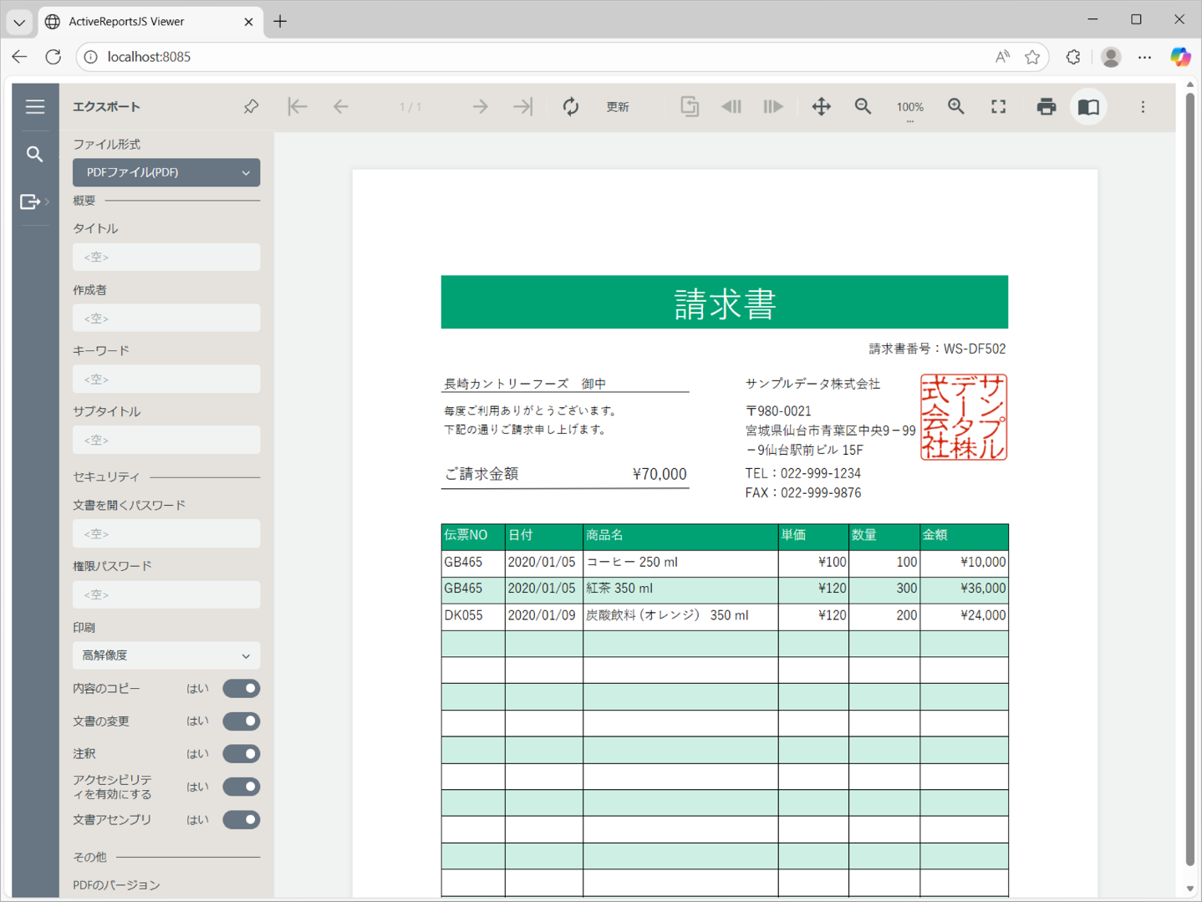The width and height of the screenshot is (1202, 902).
Task: Click the refresh report icon
Action: 571,107
